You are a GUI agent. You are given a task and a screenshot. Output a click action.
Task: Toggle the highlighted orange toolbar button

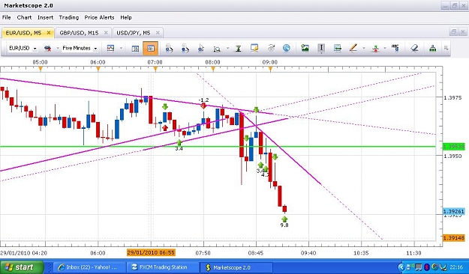tap(150, 49)
